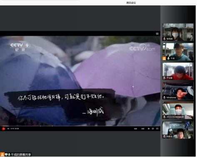Click the orange host icon on second participant
The image size is (197, 157).
[164, 58]
